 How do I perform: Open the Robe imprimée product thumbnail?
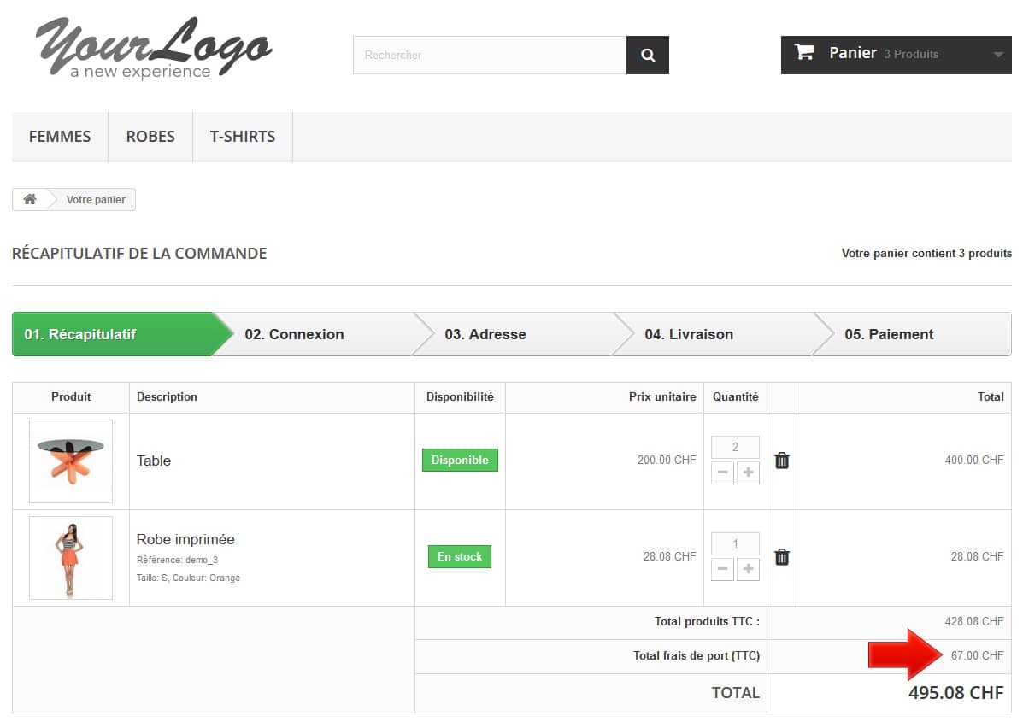tap(71, 558)
